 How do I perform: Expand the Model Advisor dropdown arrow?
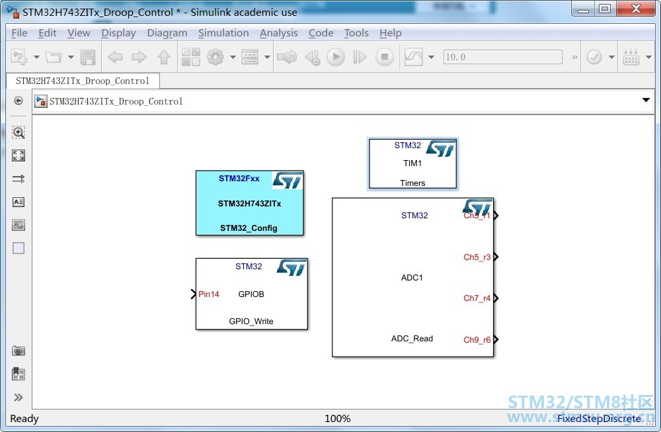pos(611,57)
